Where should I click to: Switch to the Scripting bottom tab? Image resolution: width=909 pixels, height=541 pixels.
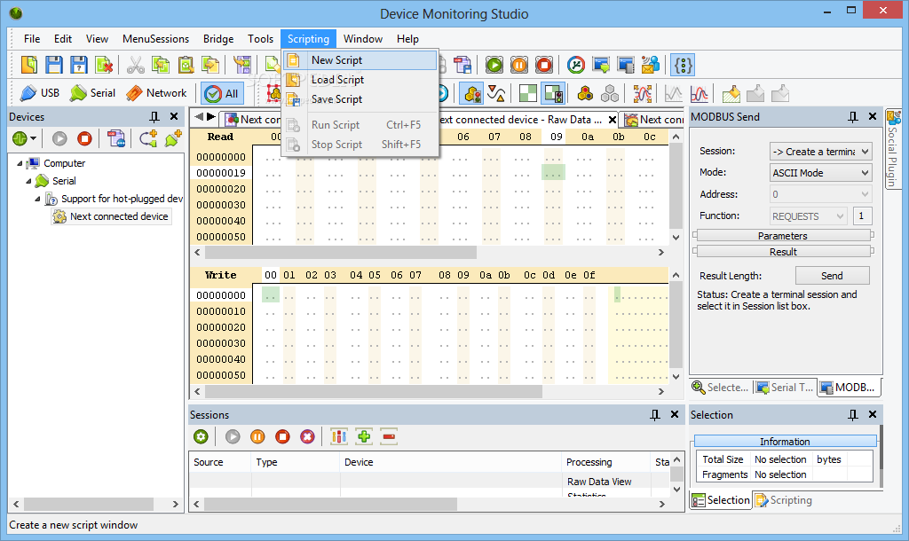(784, 500)
